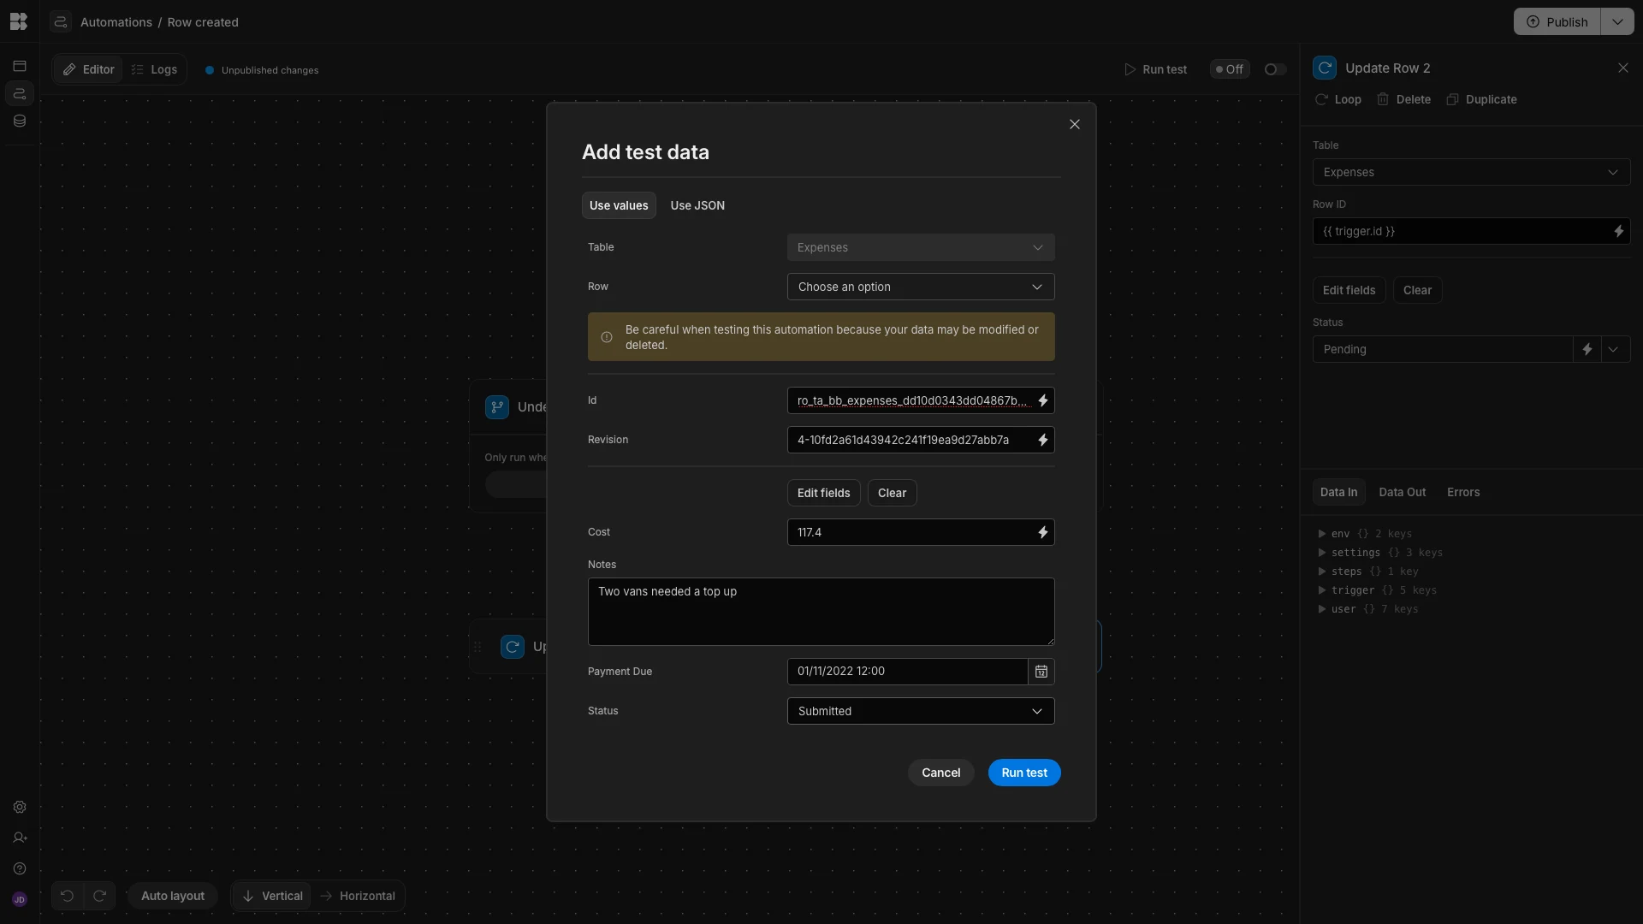Click lightning icon in Revision field
1643x924 pixels.
point(1042,440)
